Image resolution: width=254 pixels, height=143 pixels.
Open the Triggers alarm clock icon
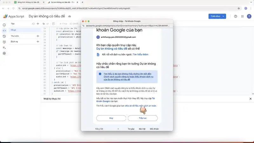click(4, 42)
